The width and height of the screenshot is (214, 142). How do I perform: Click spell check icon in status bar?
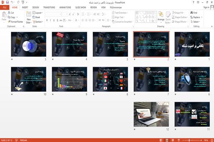tap(16, 140)
